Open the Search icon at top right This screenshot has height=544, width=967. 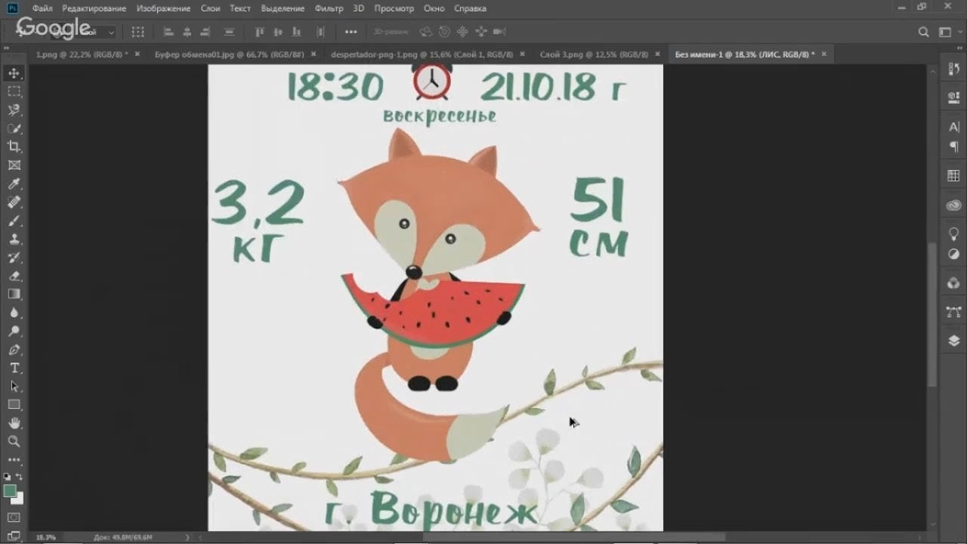tap(923, 32)
